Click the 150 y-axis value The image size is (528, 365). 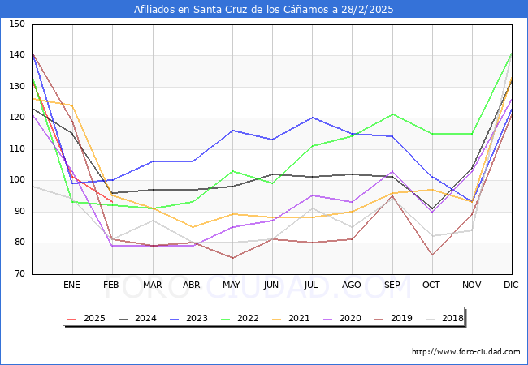[17, 24]
